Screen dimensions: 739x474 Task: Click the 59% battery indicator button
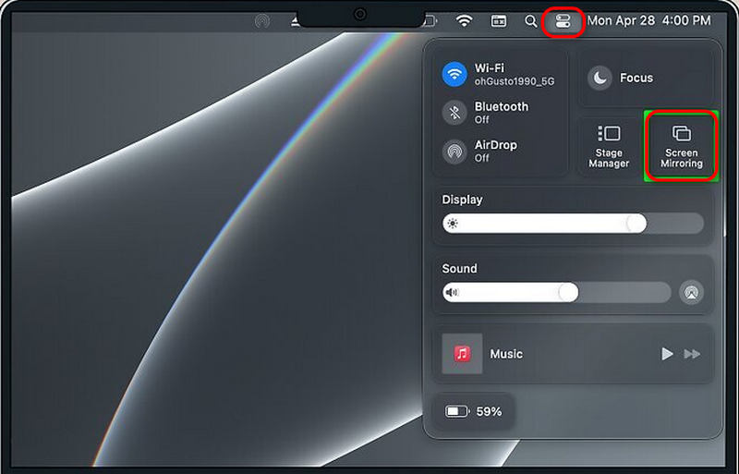(x=473, y=411)
